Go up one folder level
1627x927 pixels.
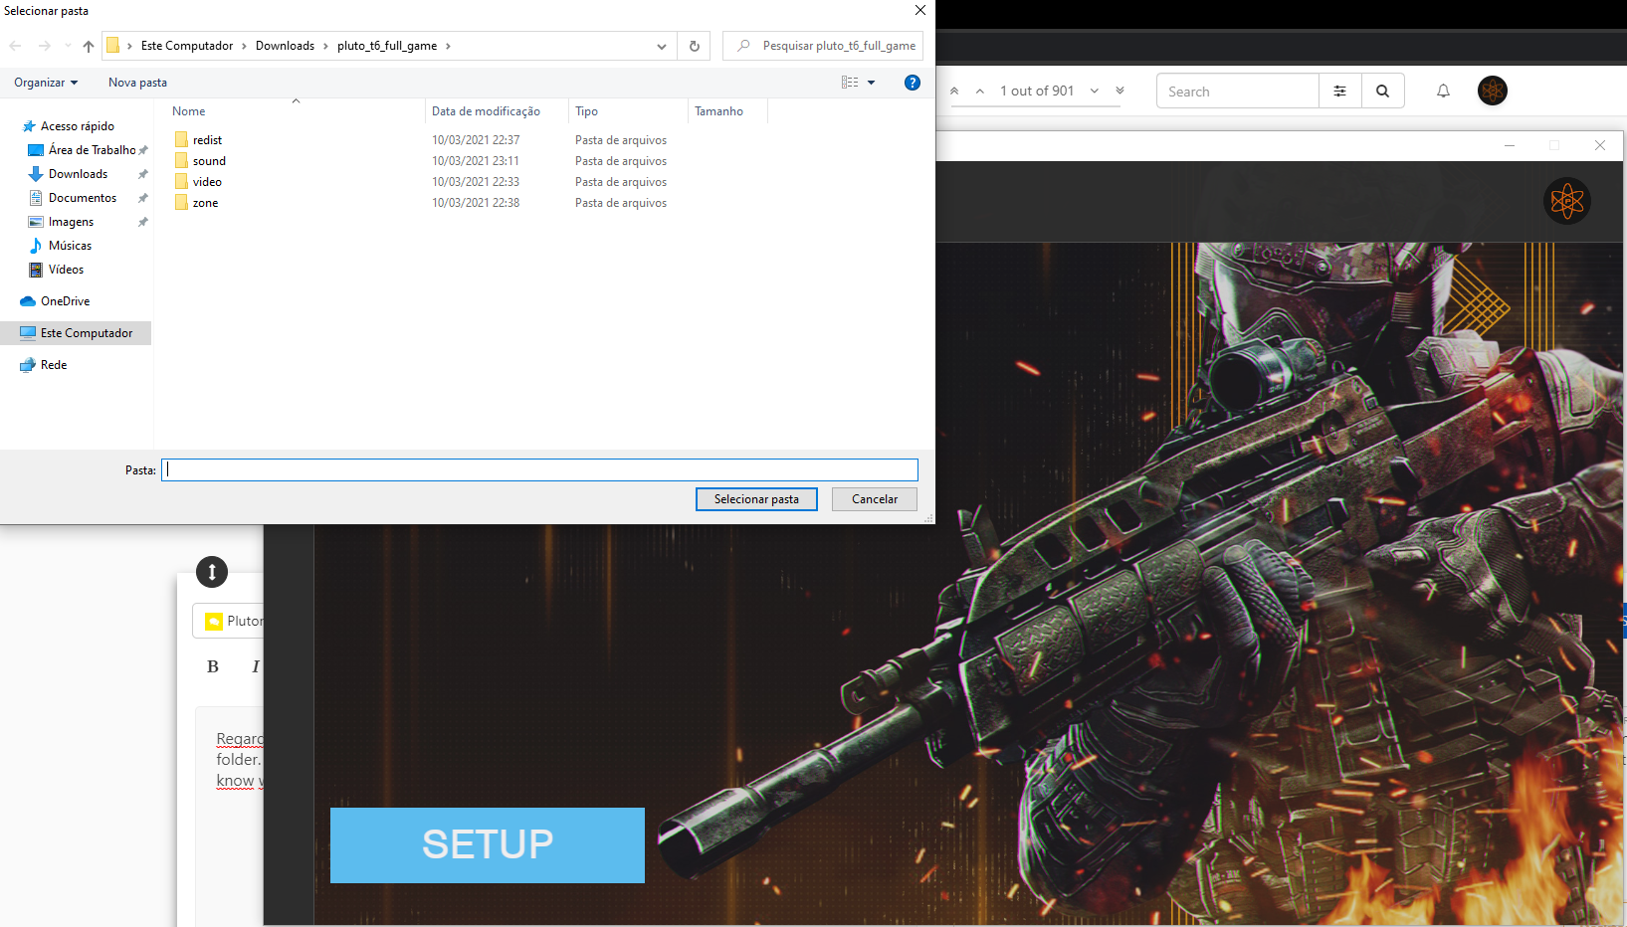tap(89, 46)
